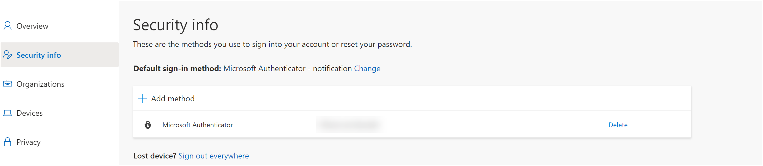Click the Default sign-in method label
The image size is (763, 166).
177,68
